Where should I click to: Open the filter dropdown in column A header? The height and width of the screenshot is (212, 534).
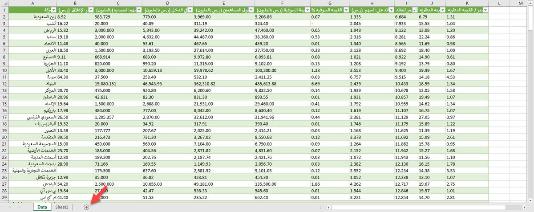(x=54, y=10)
